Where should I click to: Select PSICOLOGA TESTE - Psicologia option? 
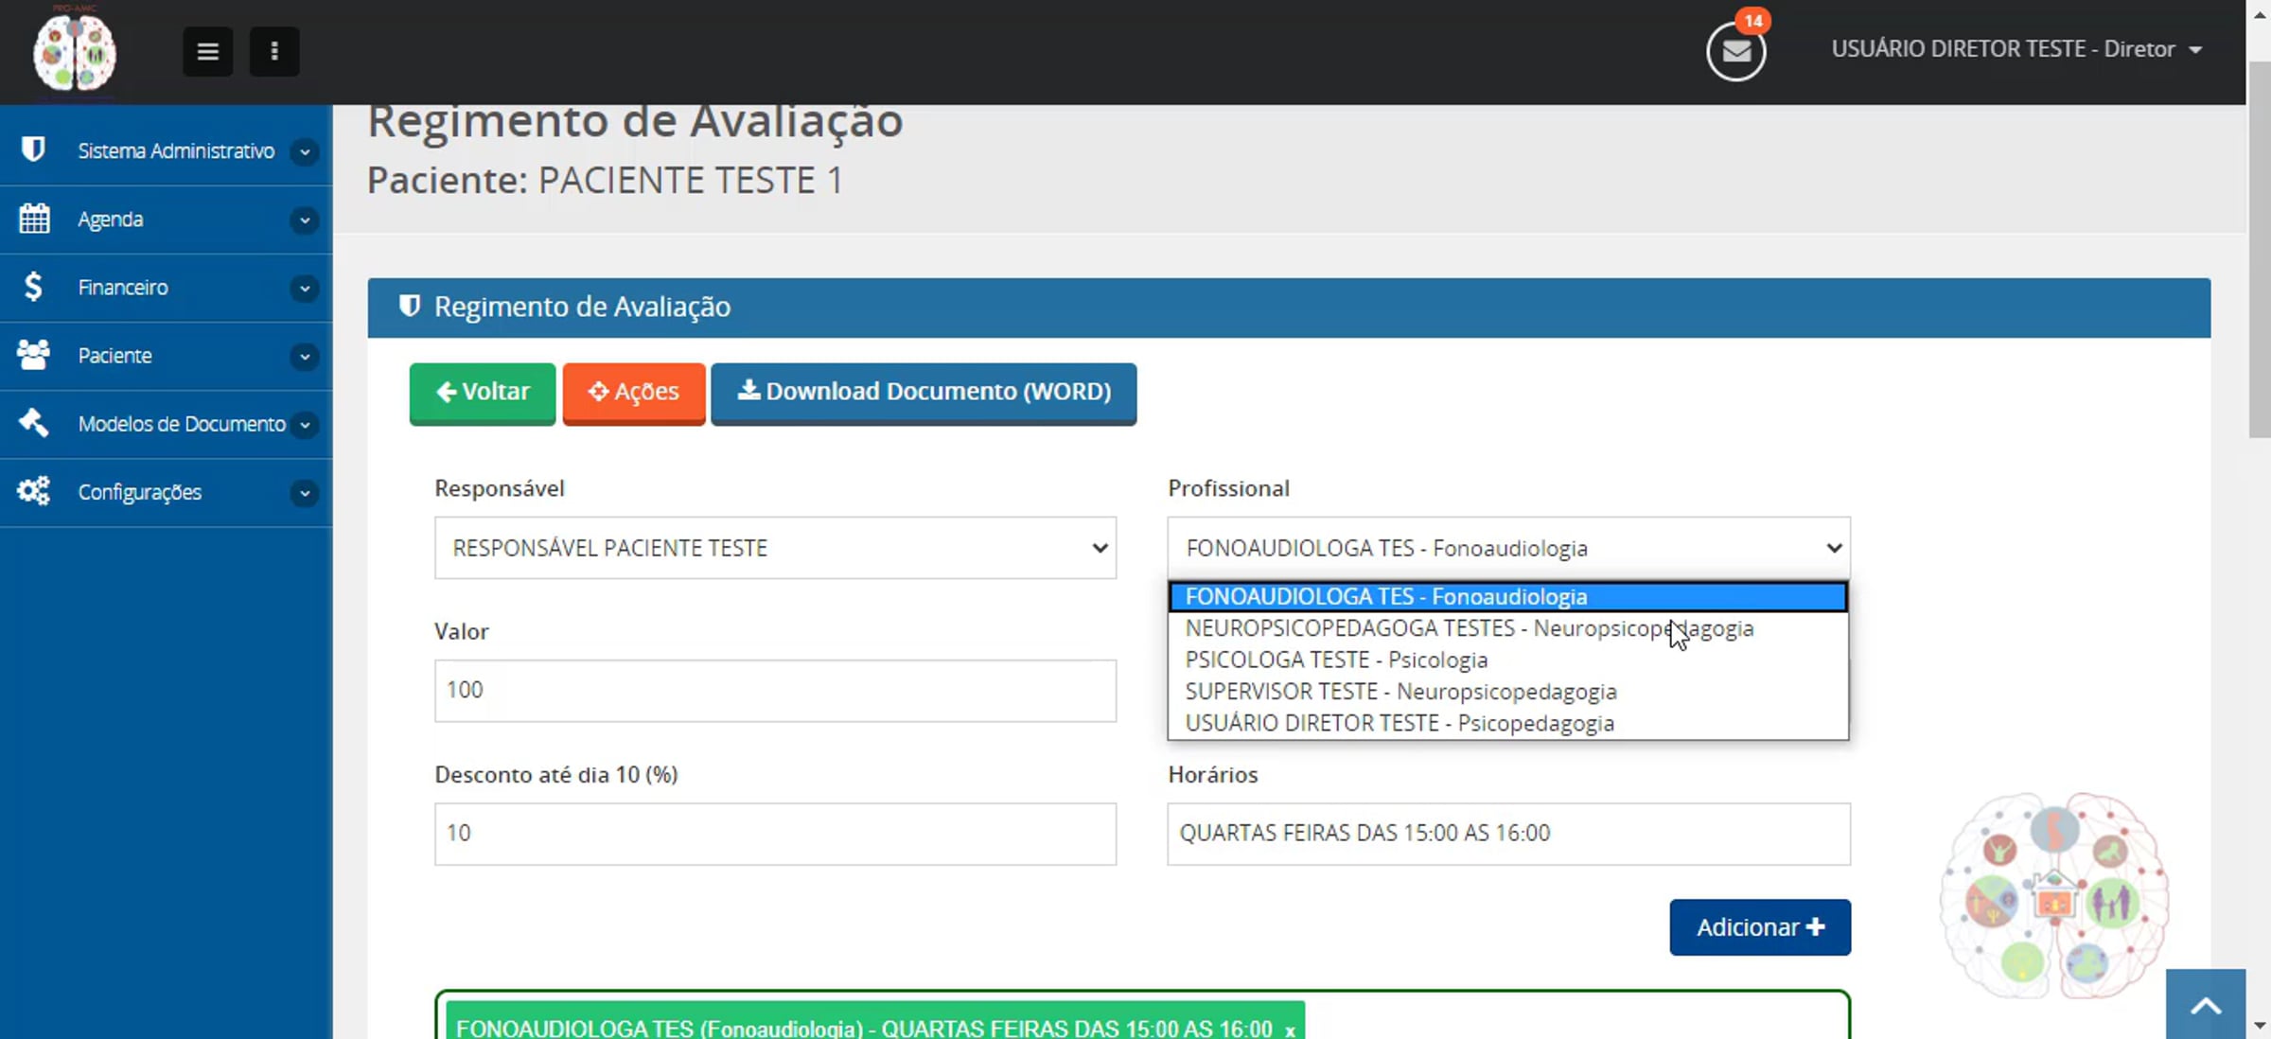[x=1336, y=660]
